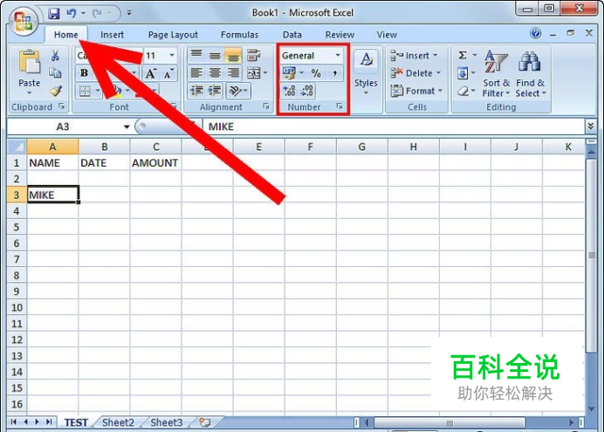
Task: Middle align cell contents
Action: (215, 55)
